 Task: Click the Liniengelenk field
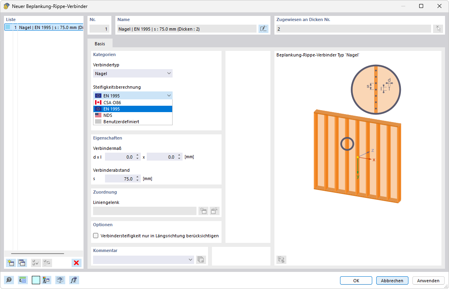tap(145, 211)
